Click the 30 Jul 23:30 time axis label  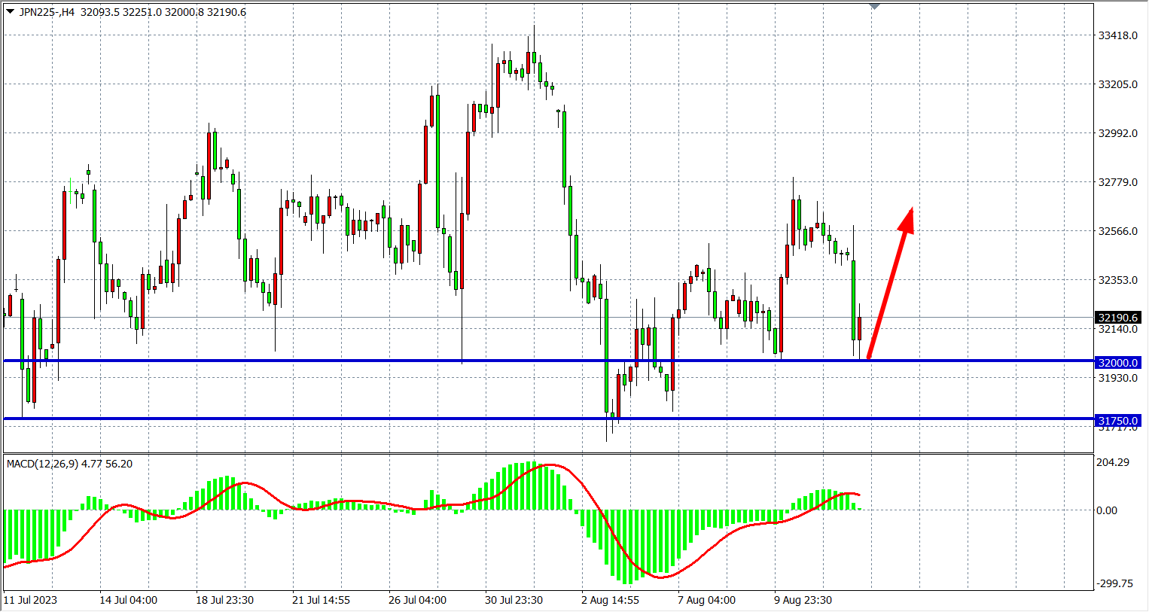click(x=514, y=600)
